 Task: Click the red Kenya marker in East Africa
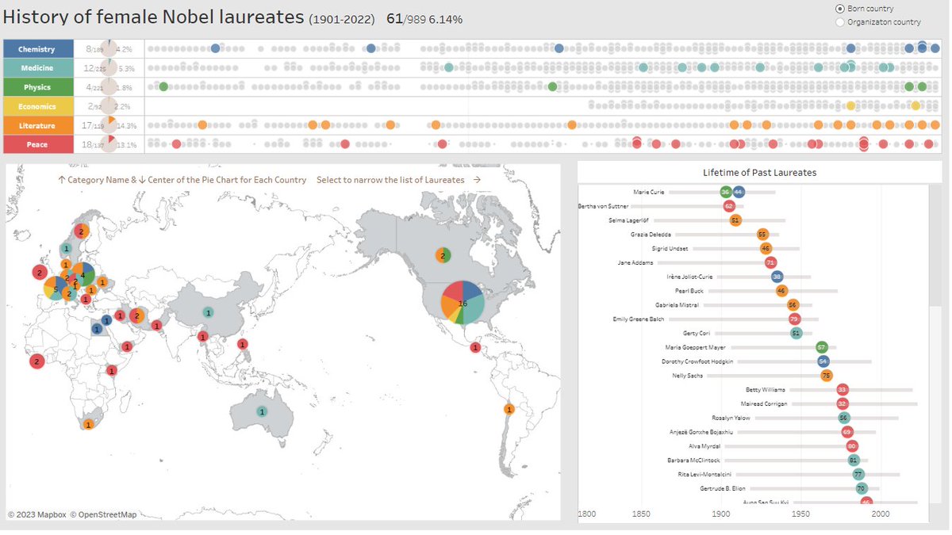[112, 370]
